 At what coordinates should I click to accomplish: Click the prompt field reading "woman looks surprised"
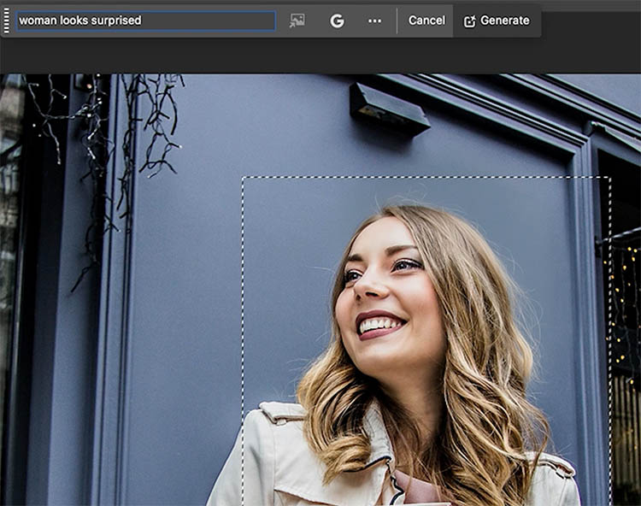(x=145, y=21)
